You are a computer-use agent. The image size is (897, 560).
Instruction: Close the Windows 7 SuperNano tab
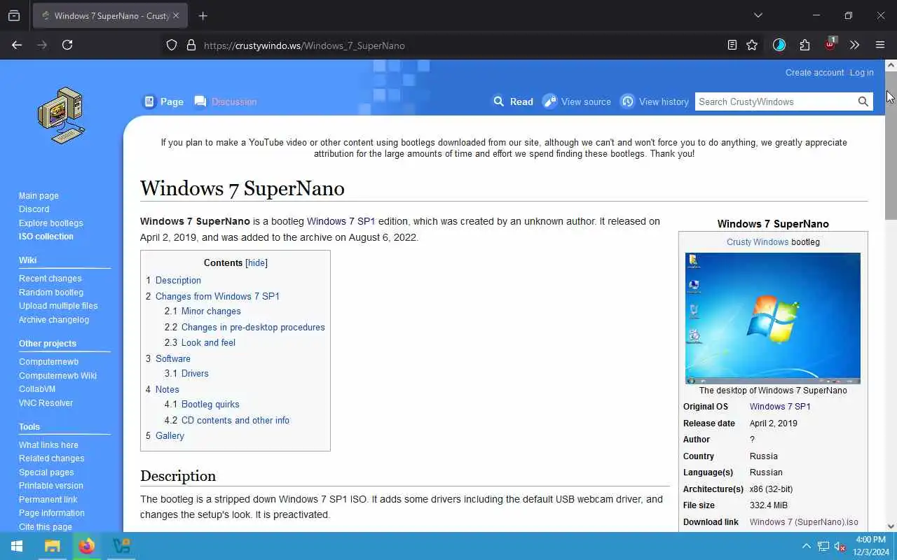click(176, 15)
